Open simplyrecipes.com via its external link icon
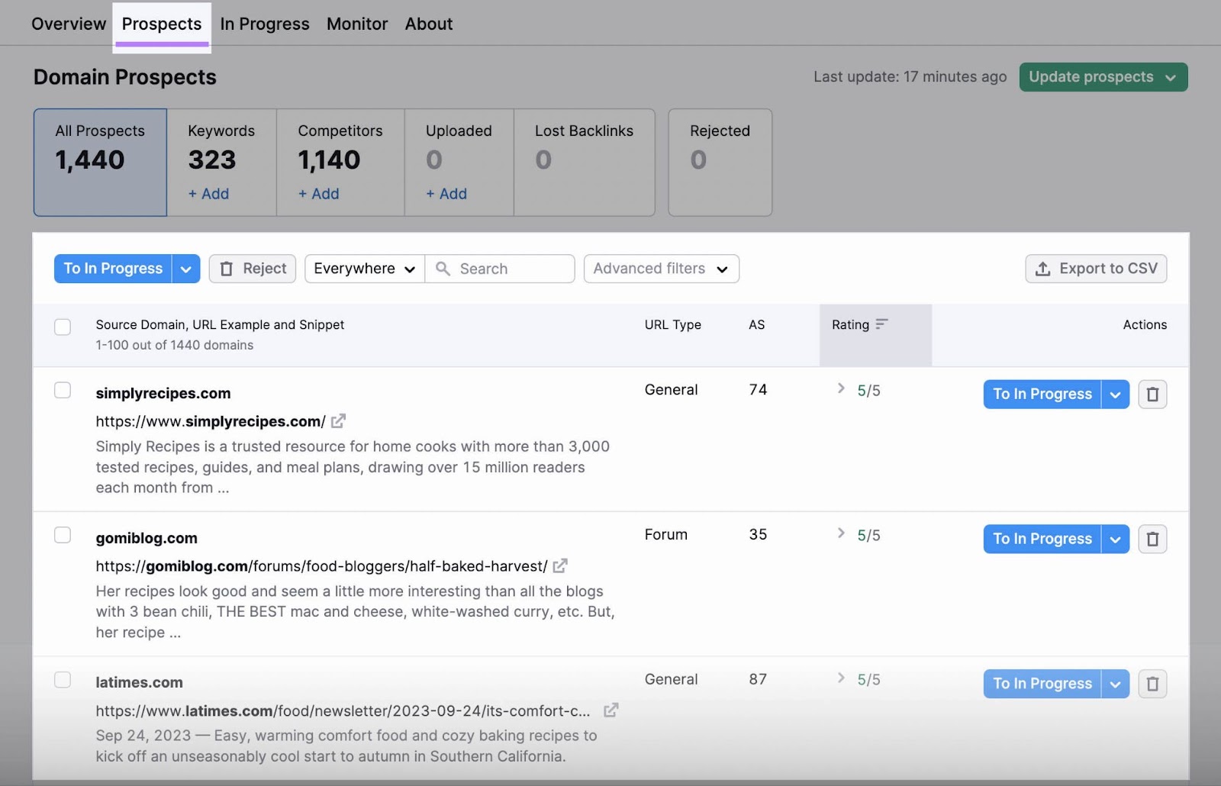1221x786 pixels. coord(338,420)
